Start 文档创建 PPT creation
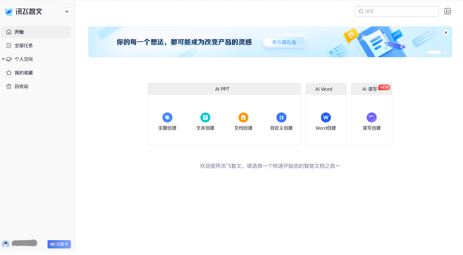The height and width of the screenshot is (255, 463). 243,121
